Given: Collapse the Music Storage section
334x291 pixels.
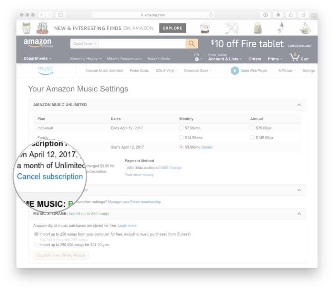Looking at the screenshot, I should tap(299, 214).
